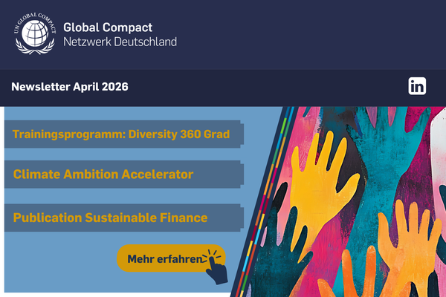
Task: Click the multicolored SDG stripe divider
Action: pyautogui.click(x=263, y=202)
